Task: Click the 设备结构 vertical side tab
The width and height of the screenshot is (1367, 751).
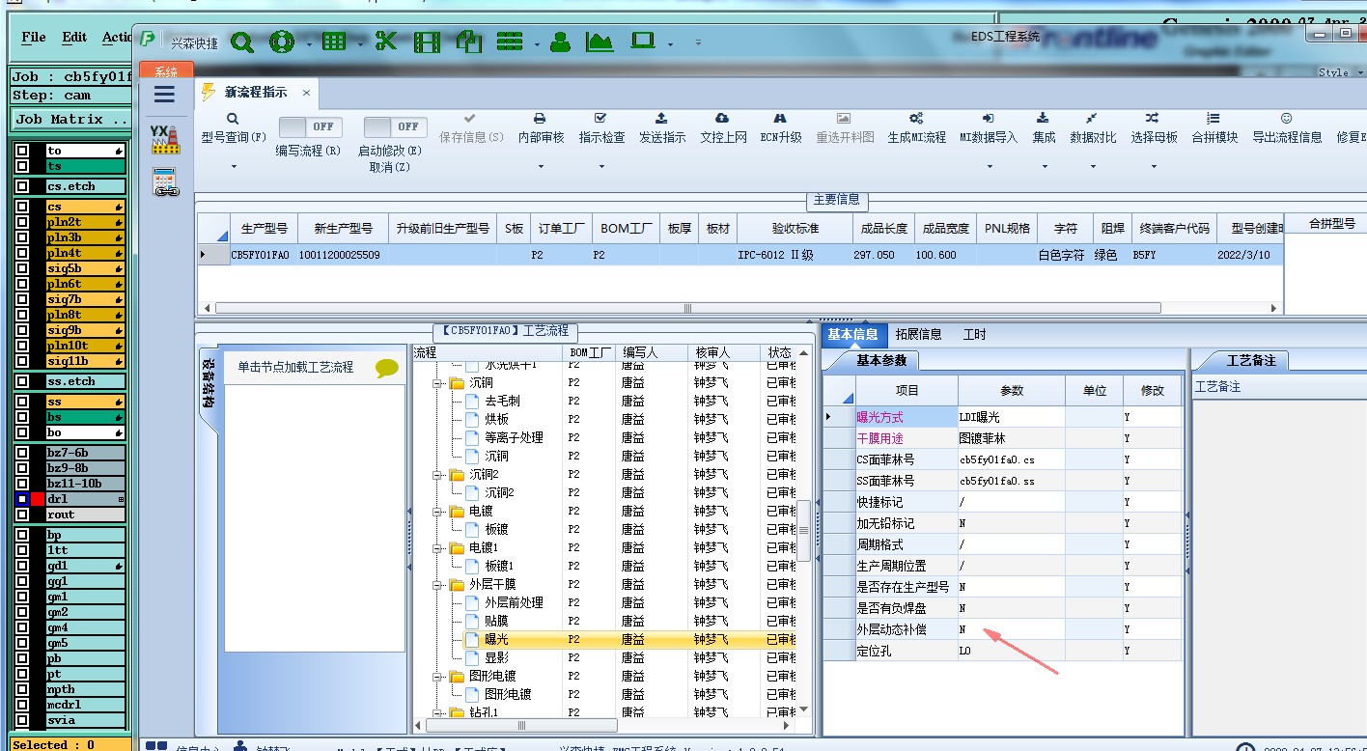Action: pyautogui.click(x=208, y=384)
